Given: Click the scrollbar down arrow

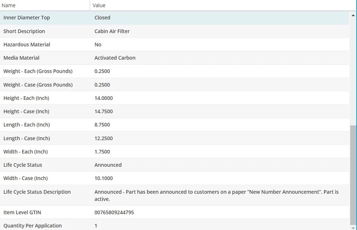Looking at the screenshot, I should [x=353, y=227].
